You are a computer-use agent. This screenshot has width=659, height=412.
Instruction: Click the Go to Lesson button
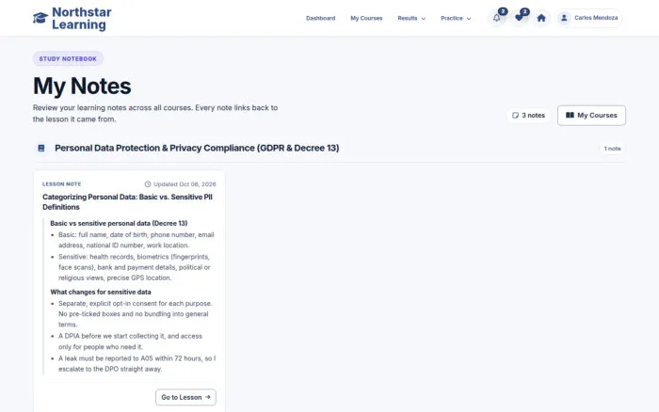coord(185,397)
